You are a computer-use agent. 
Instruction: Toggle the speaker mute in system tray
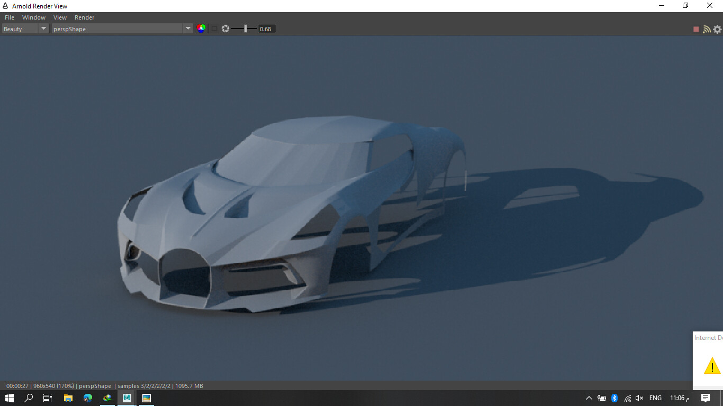[639, 398]
